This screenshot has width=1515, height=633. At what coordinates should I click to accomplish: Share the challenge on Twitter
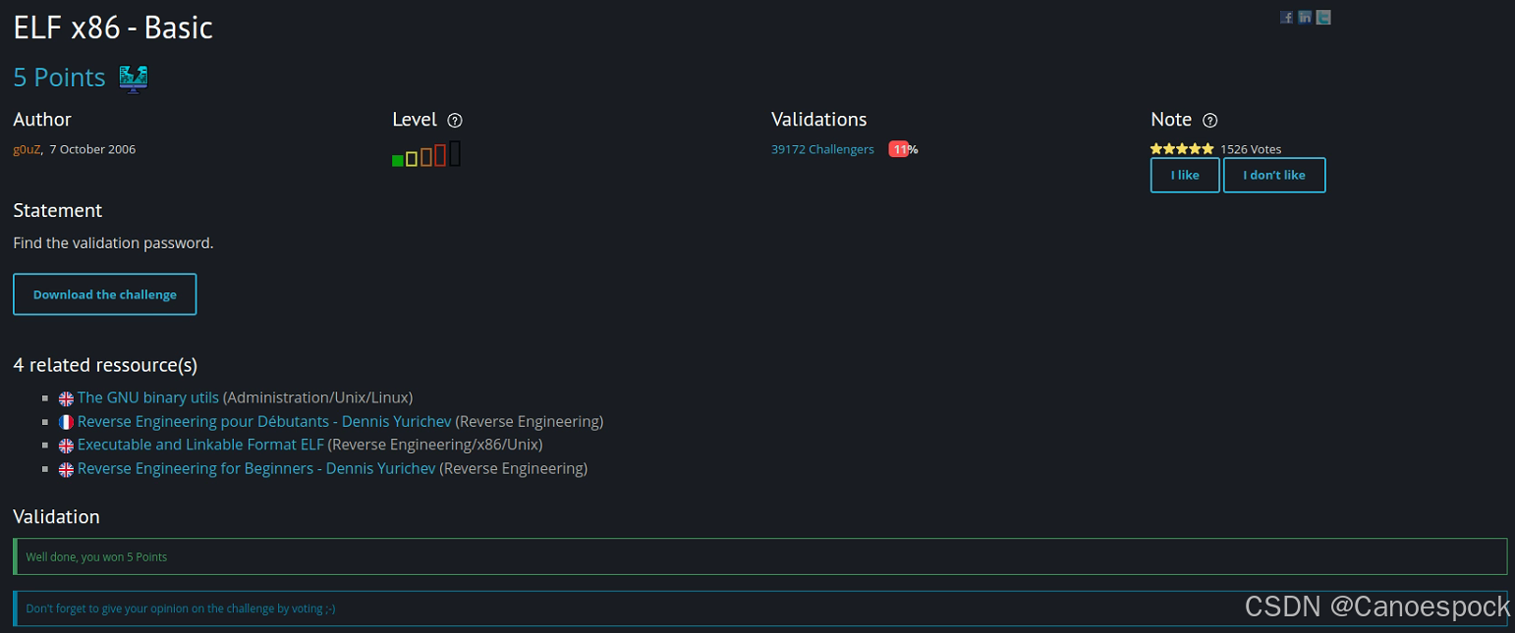coord(1323,17)
